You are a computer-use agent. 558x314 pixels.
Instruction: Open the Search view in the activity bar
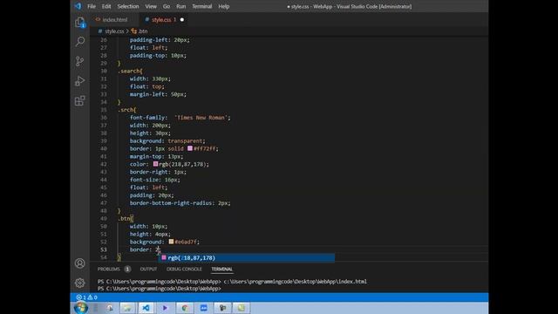80,42
